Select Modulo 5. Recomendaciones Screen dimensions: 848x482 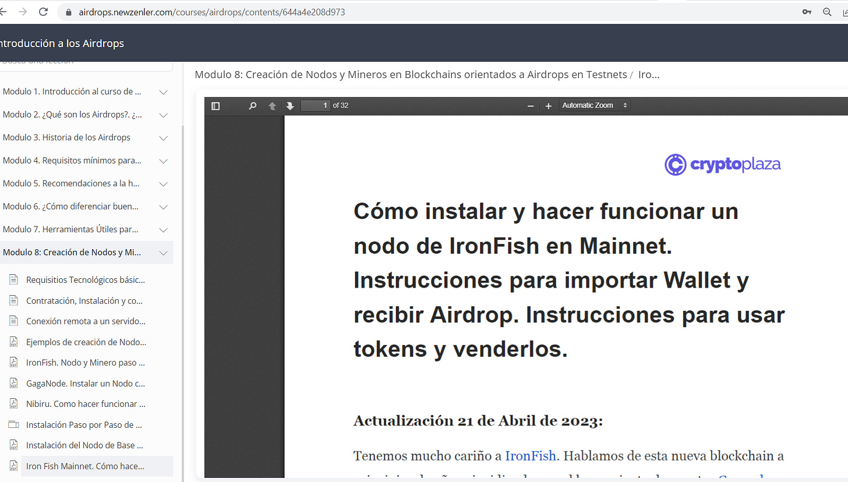[x=71, y=183]
